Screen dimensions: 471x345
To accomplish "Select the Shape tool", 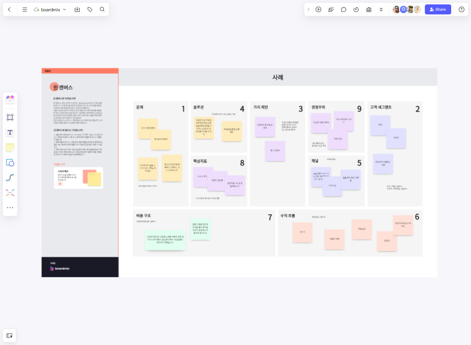I will [10, 162].
